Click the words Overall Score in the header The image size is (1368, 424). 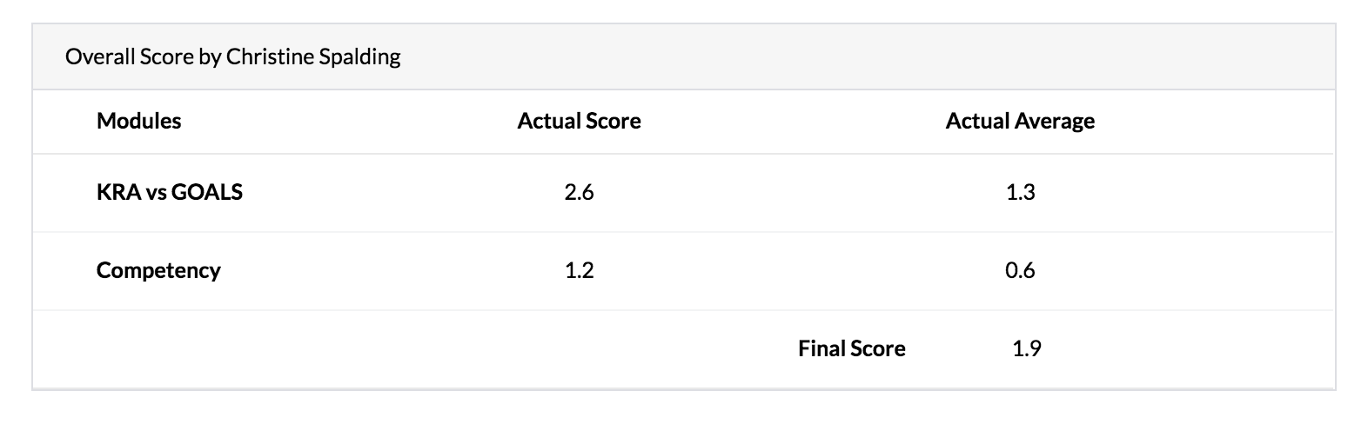tap(135, 57)
